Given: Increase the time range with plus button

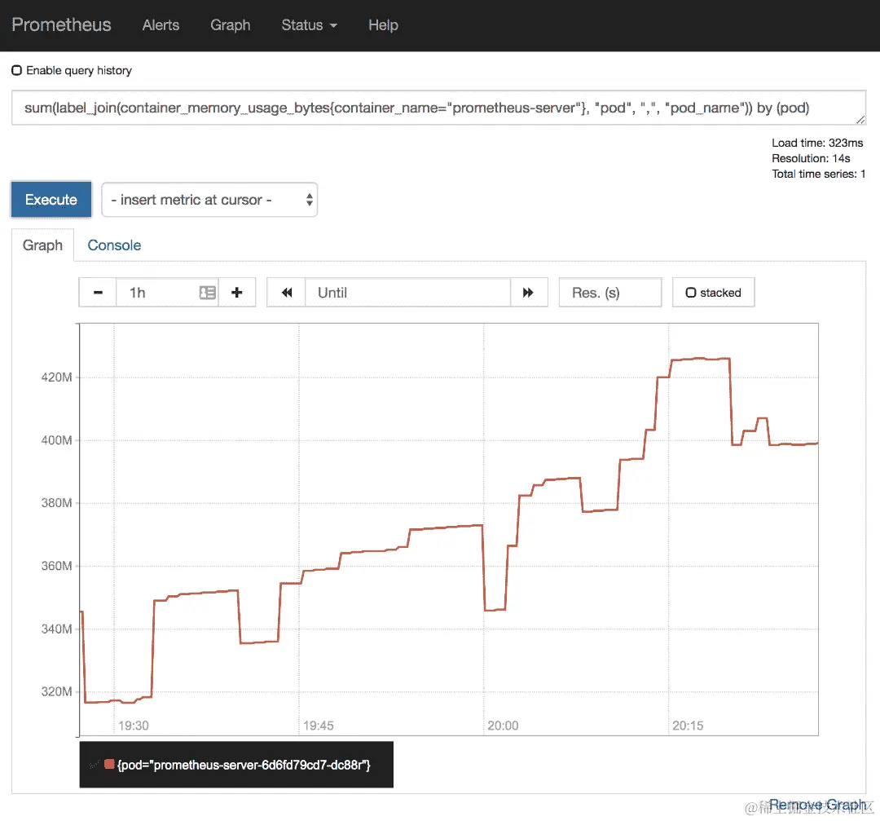Looking at the screenshot, I should coord(237,293).
